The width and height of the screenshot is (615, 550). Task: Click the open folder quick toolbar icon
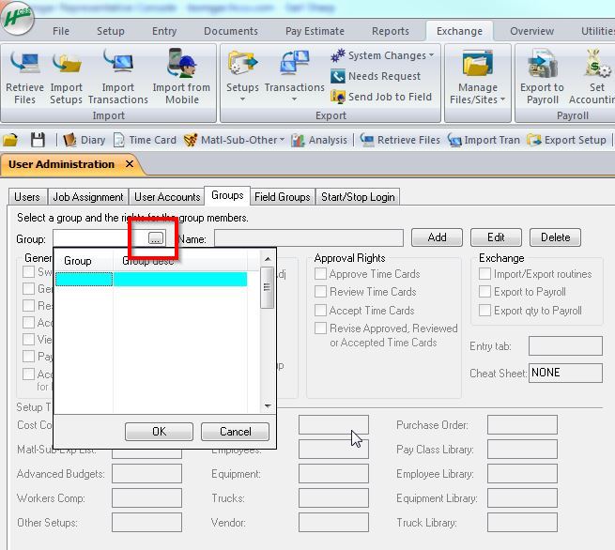10,140
